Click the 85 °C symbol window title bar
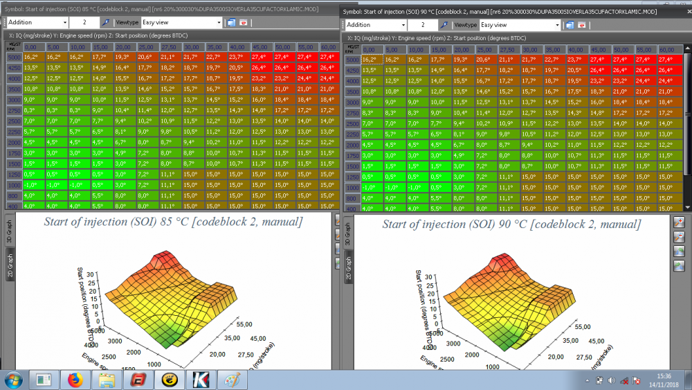This screenshot has height=390, width=692. [x=171, y=9]
